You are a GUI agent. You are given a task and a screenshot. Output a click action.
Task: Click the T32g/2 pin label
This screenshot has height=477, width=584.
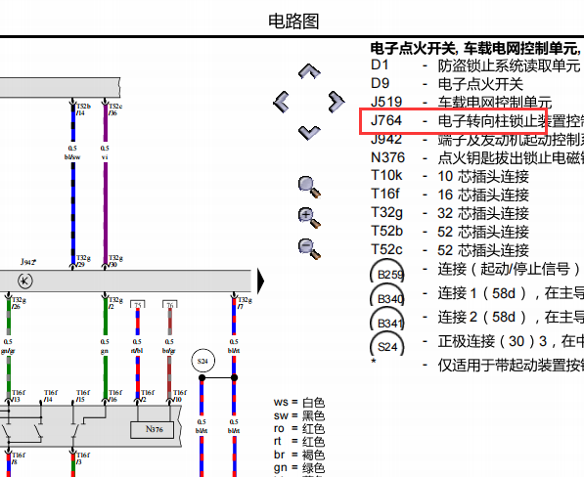tap(115, 303)
